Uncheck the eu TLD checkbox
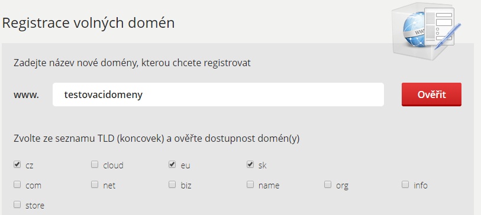 [x=172, y=165]
